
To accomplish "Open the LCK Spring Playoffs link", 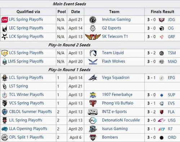I will tap(26, 36).
